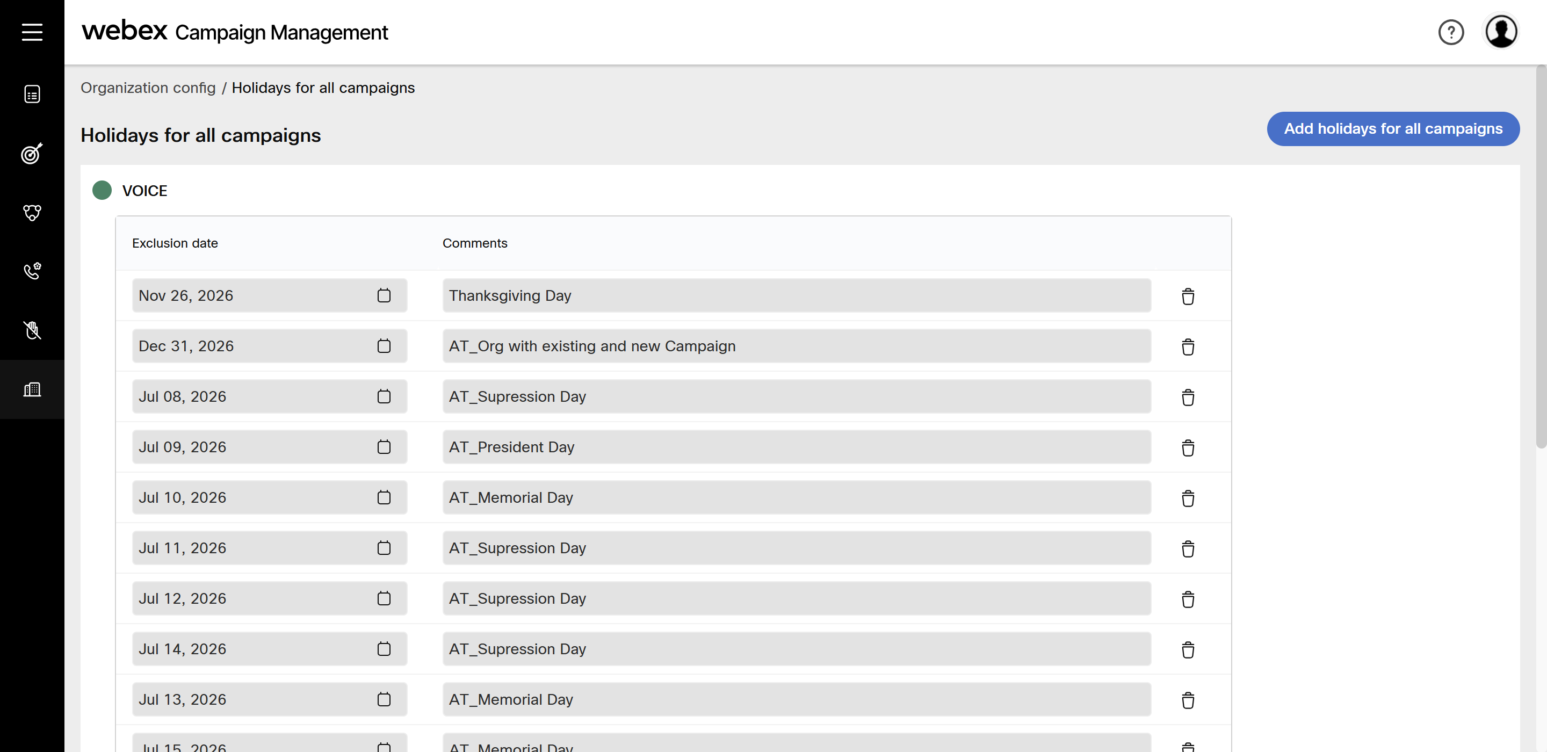
Task: Click Add holidays for all campaigns button
Action: tap(1393, 128)
